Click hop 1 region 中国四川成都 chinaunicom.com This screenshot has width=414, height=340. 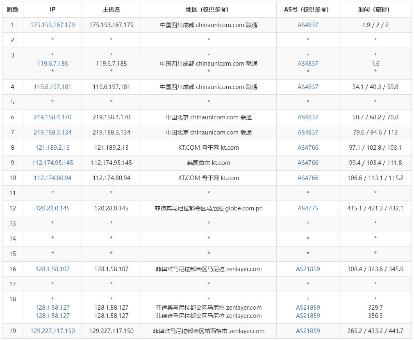tap(209, 25)
